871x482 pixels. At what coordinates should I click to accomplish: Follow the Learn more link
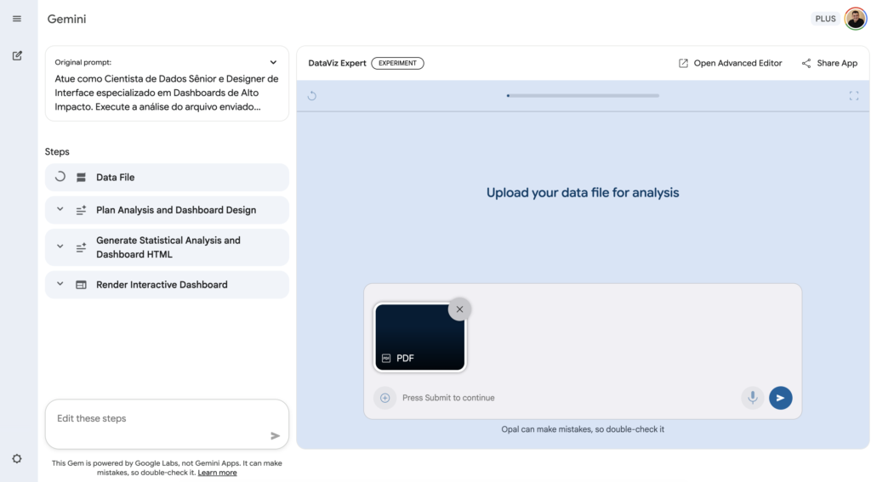[217, 473]
